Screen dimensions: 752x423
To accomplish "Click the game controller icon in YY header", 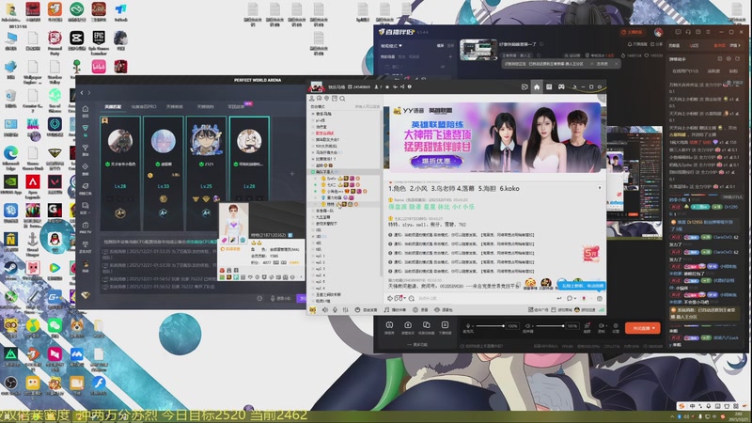I will [561, 86].
